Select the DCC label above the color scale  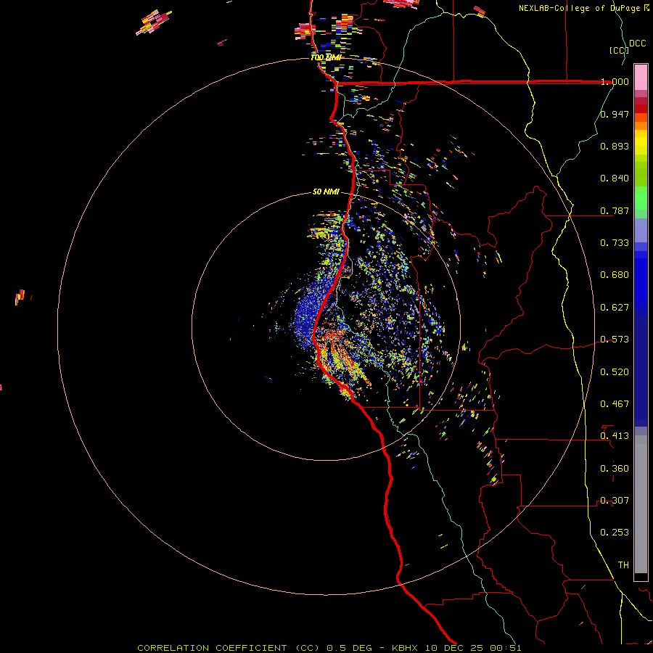click(x=637, y=44)
